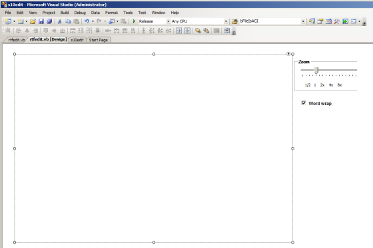Click the Bring to Front icon

tap(198, 31)
